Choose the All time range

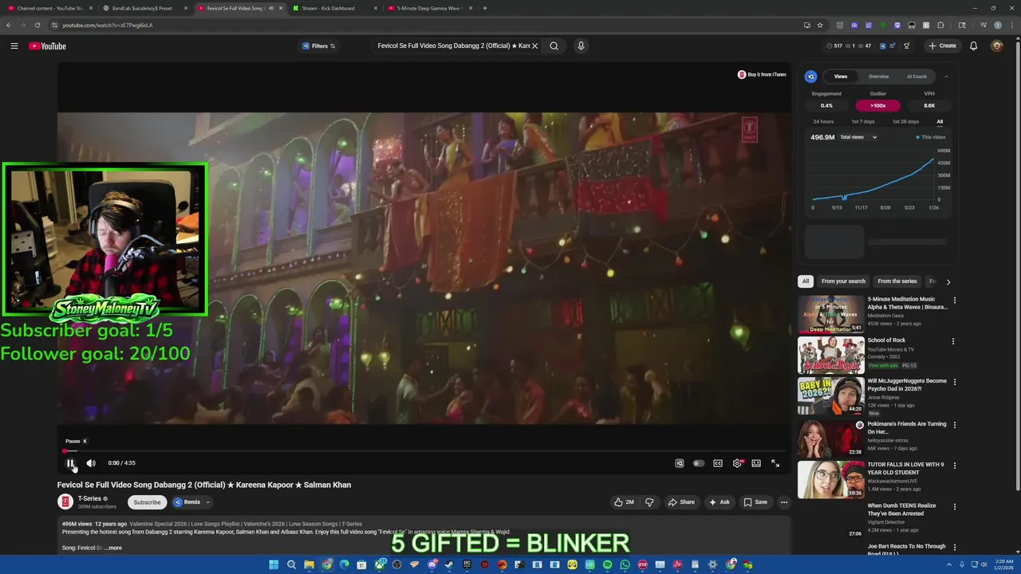tap(940, 121)
